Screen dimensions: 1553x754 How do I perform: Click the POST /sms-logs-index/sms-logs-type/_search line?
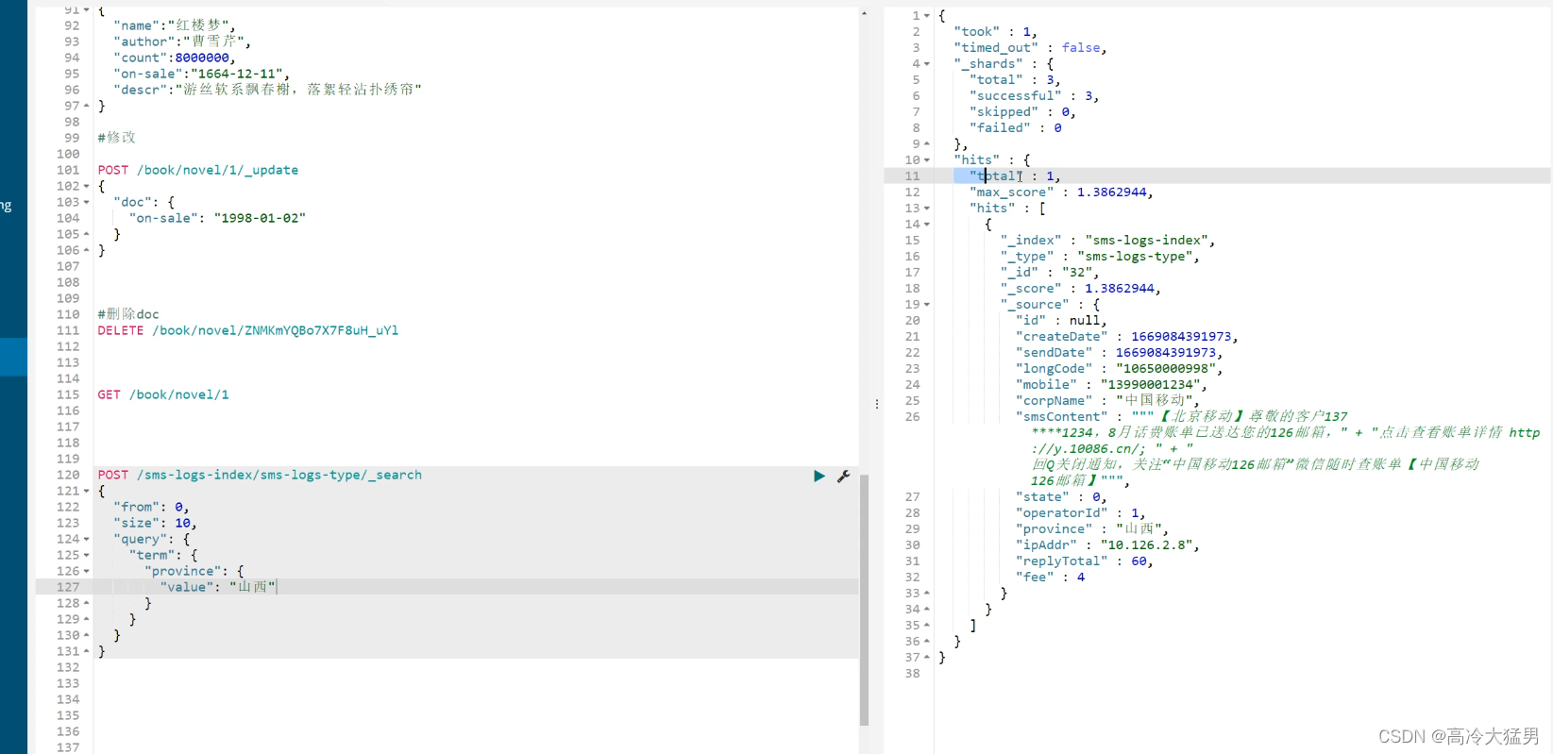(x=260, y=475)
